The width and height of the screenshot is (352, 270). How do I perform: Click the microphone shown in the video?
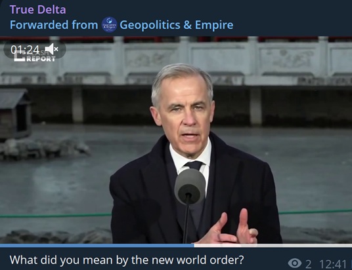coord(190,187)
